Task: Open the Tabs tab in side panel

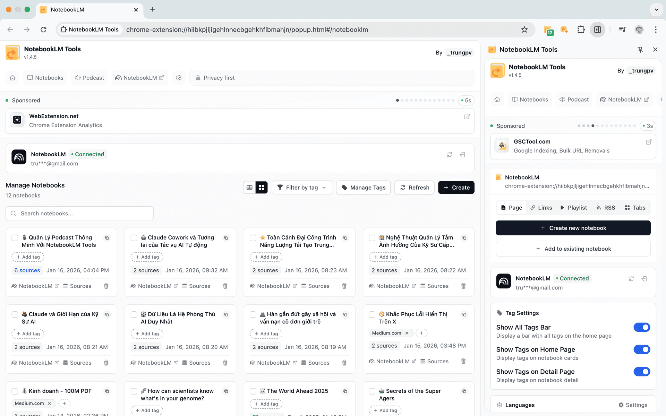Action: tap(635, 208)
